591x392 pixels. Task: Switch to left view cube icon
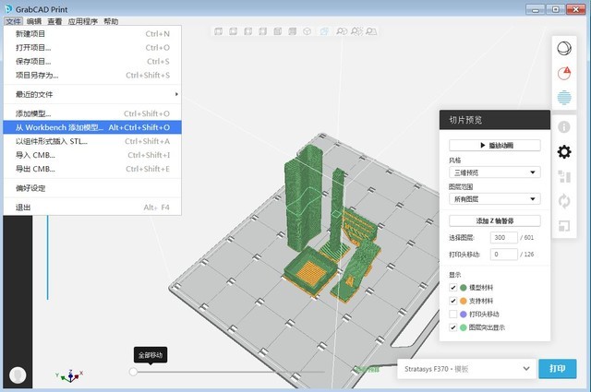tap(247, 31)
